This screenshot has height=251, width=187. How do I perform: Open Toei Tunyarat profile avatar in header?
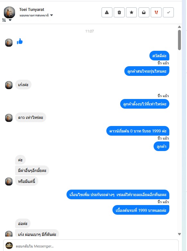[x=9, y=12]
